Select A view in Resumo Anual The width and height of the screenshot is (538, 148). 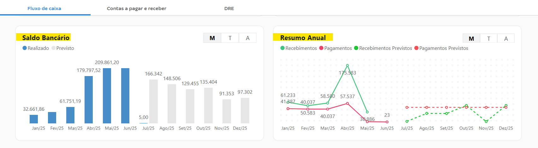tap(506, 38)
